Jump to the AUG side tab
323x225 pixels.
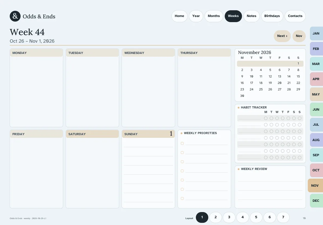point(316,140)
